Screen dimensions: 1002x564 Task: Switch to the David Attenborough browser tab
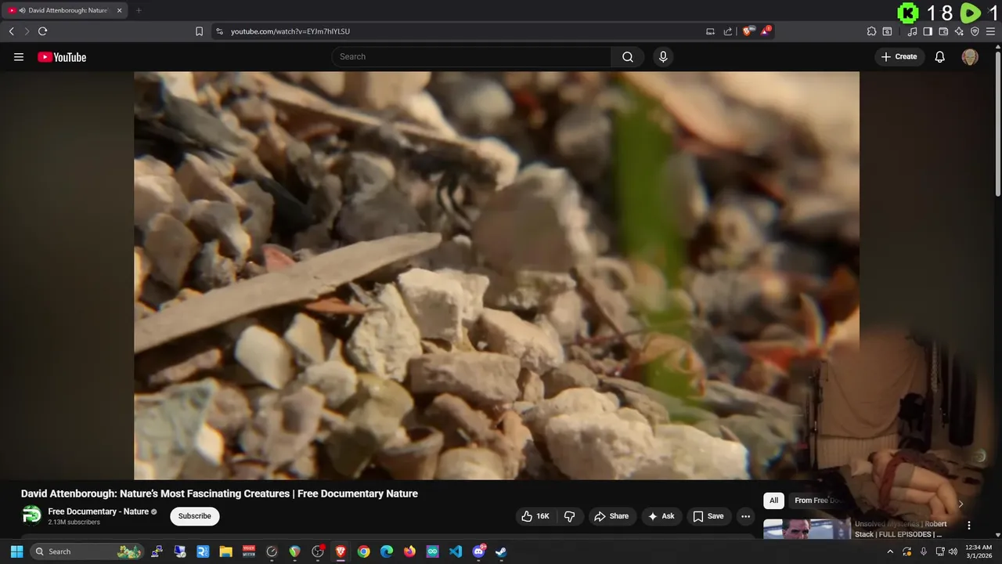point(66,10)
